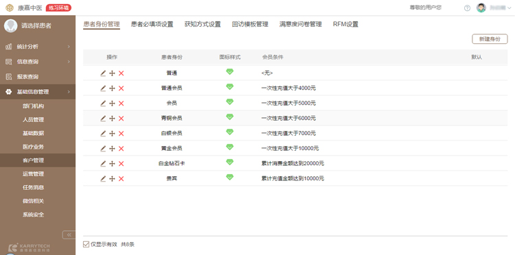
Task: Open 人员管理 in the sidebar
Action: [33, 120]
